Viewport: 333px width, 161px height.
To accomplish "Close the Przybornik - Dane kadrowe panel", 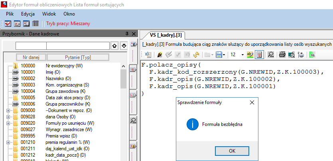I will click(x=134, y=34).
